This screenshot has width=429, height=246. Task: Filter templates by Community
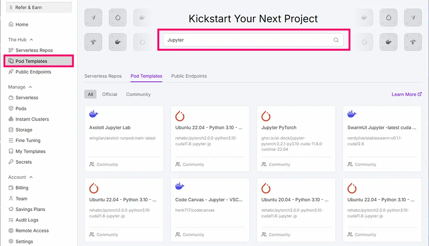pos(138,94)
